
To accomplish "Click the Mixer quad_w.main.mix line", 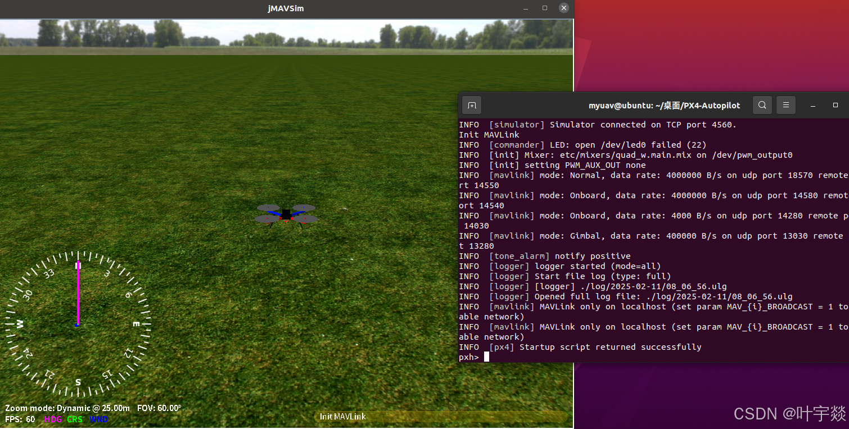I will [626, 155].
